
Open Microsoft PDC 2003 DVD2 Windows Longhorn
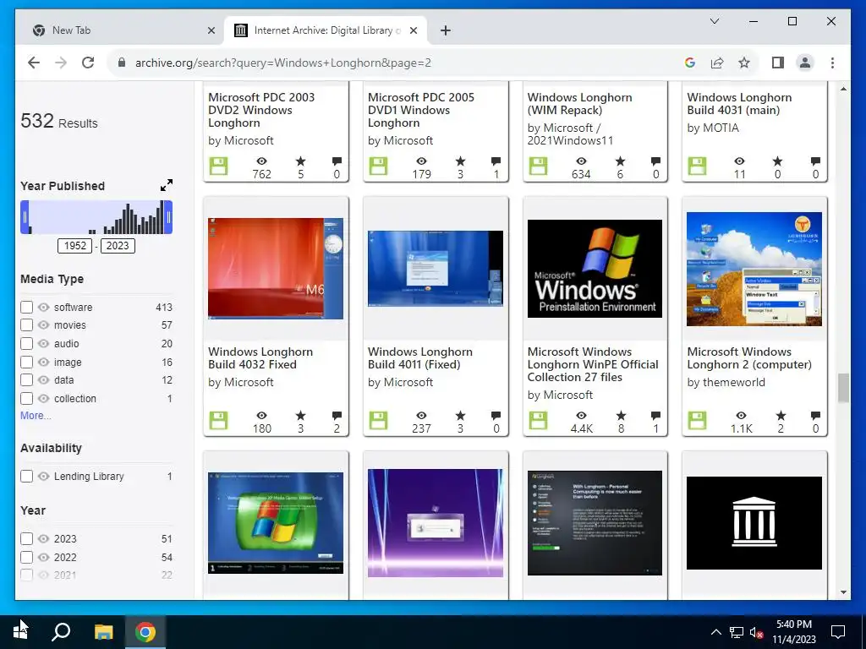pyautogui.click(x=261, y=110)
